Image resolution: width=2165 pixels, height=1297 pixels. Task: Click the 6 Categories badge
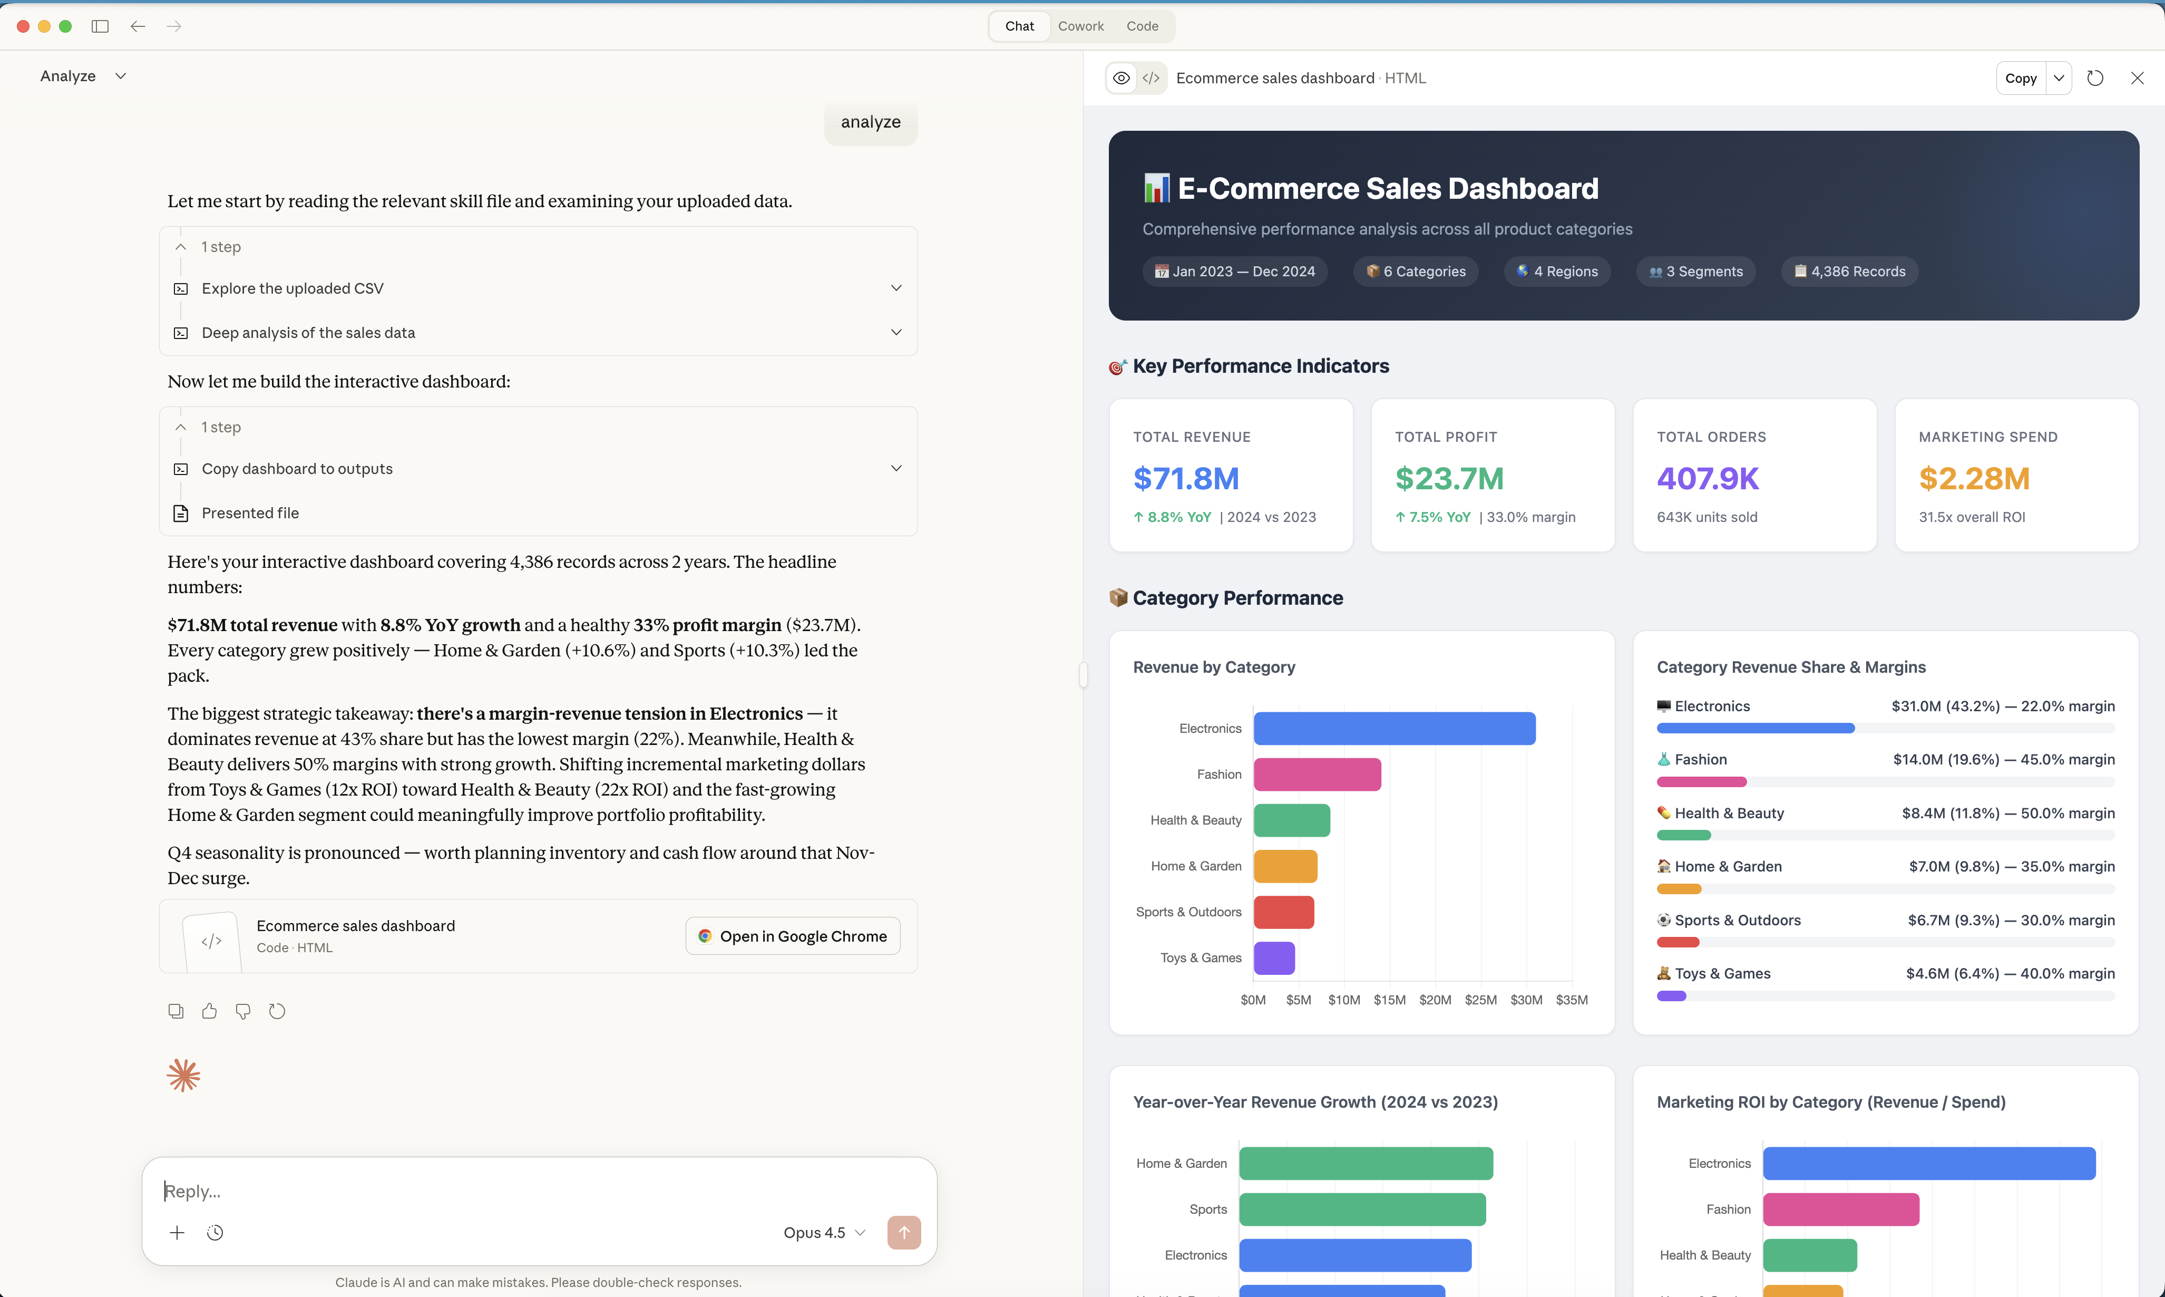[x=1416, y=271]
